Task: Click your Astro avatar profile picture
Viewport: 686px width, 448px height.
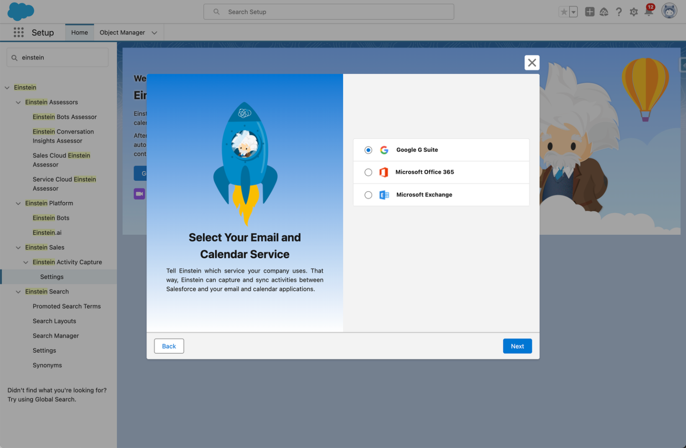Action: tap(669, 10)
